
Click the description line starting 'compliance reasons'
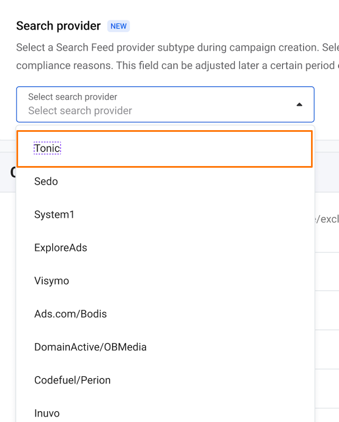tap(176, 65)
